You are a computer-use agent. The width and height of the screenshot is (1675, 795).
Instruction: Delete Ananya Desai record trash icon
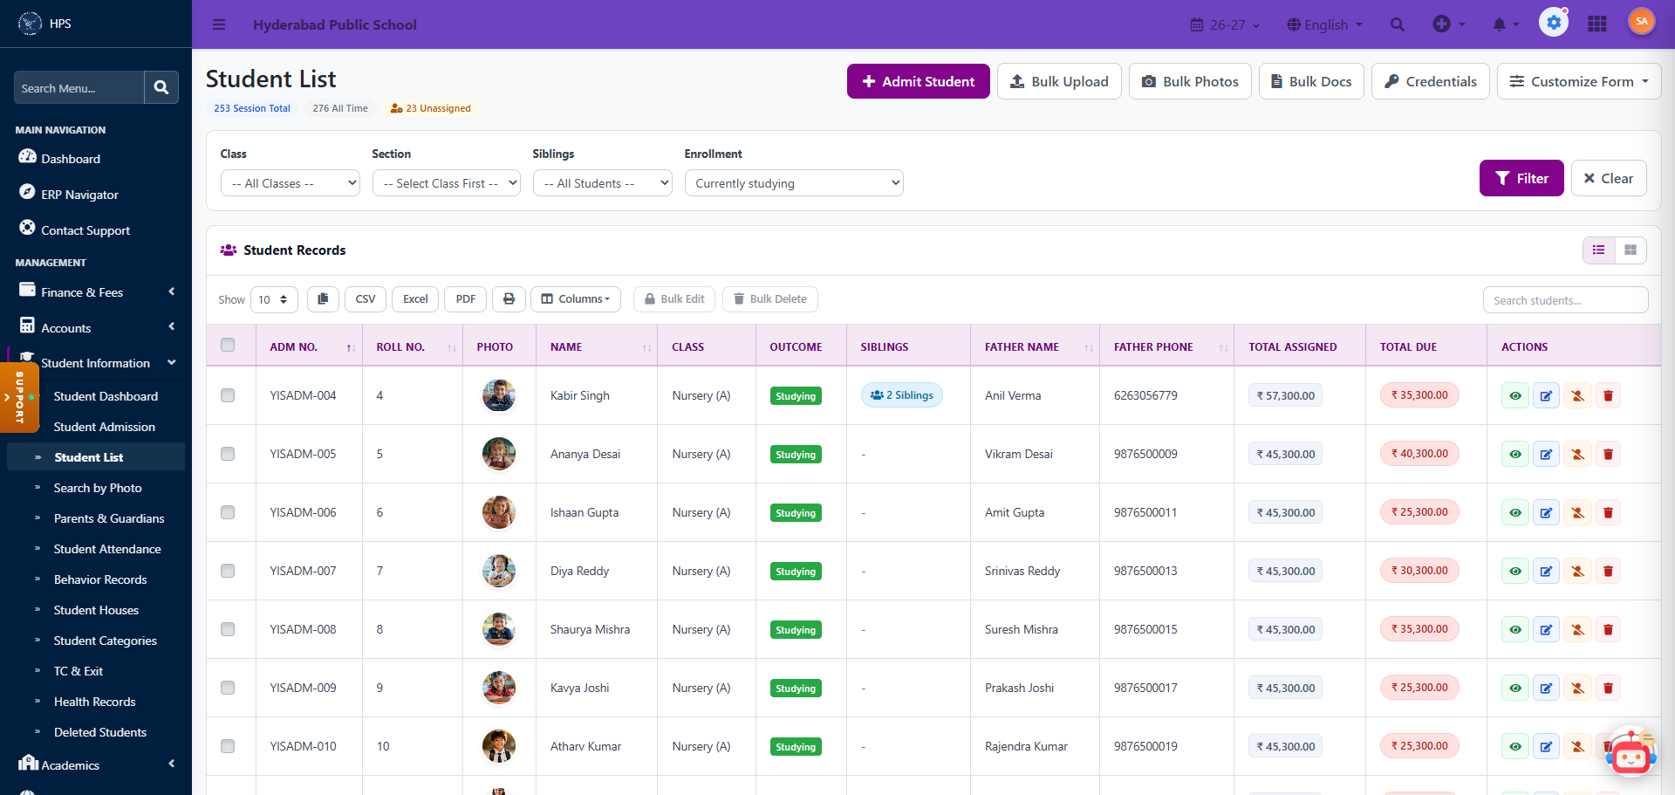1608,455
